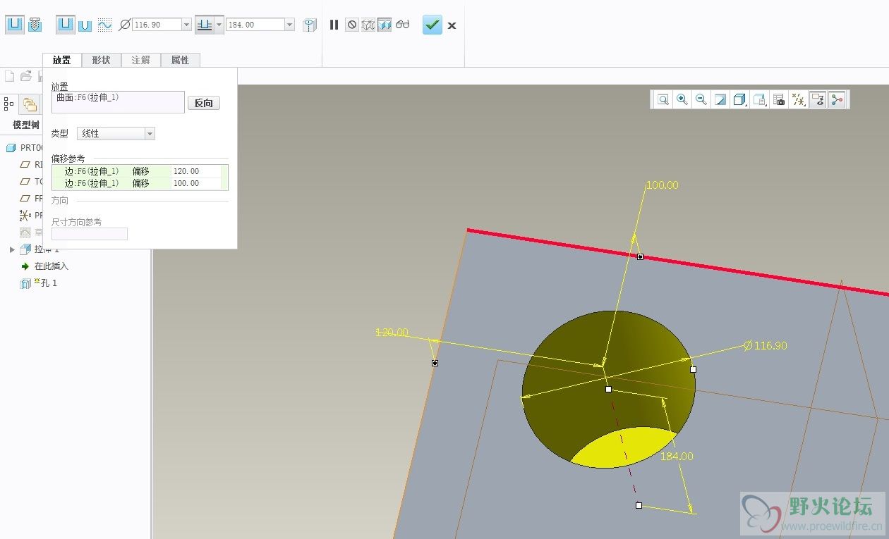Click the Repaint screen icon
Screen dimensions: 889x539
(x=720, y=100)
